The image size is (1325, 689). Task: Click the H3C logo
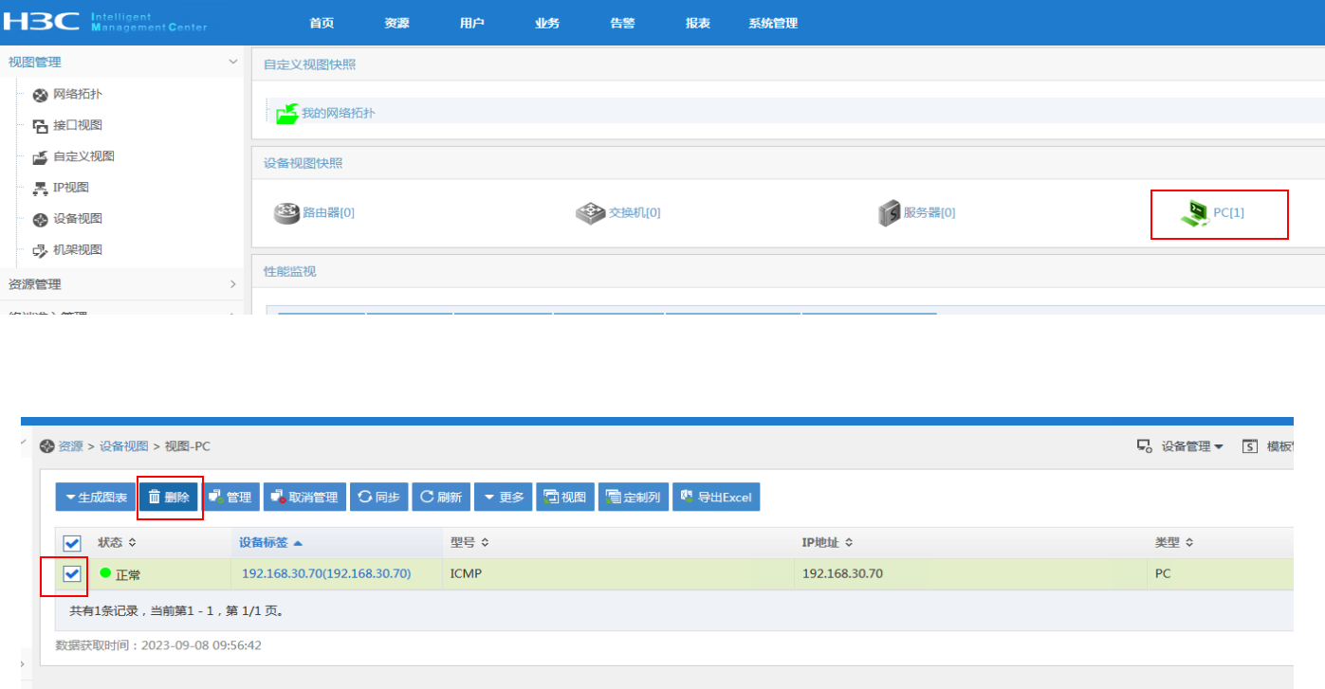click(43, 21)
